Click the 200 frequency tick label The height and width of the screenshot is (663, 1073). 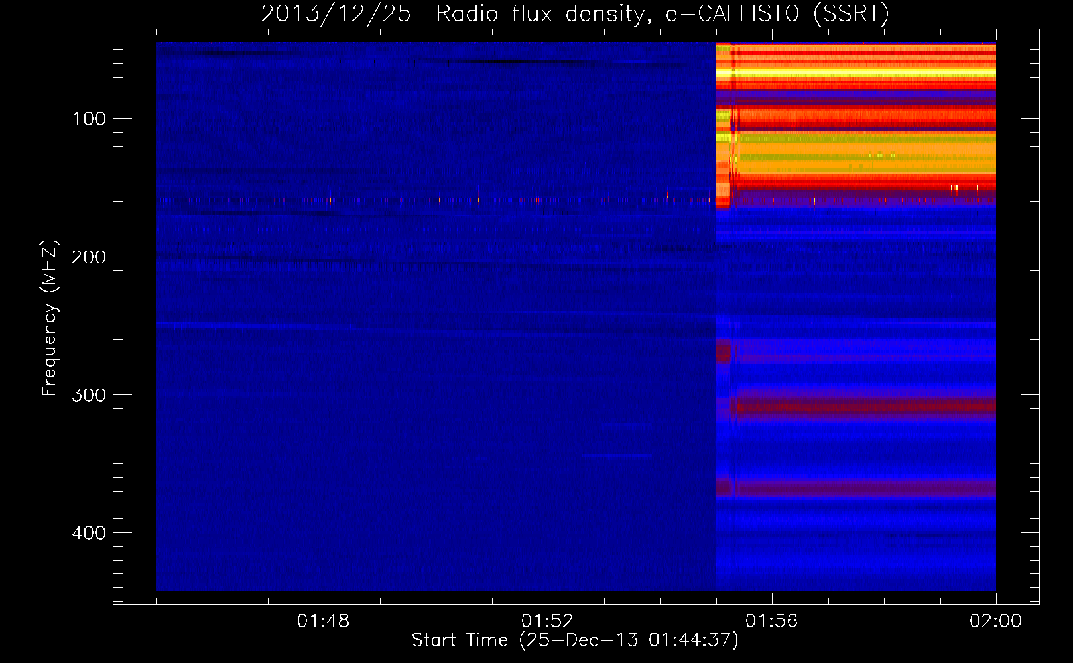tap(89, 257)
